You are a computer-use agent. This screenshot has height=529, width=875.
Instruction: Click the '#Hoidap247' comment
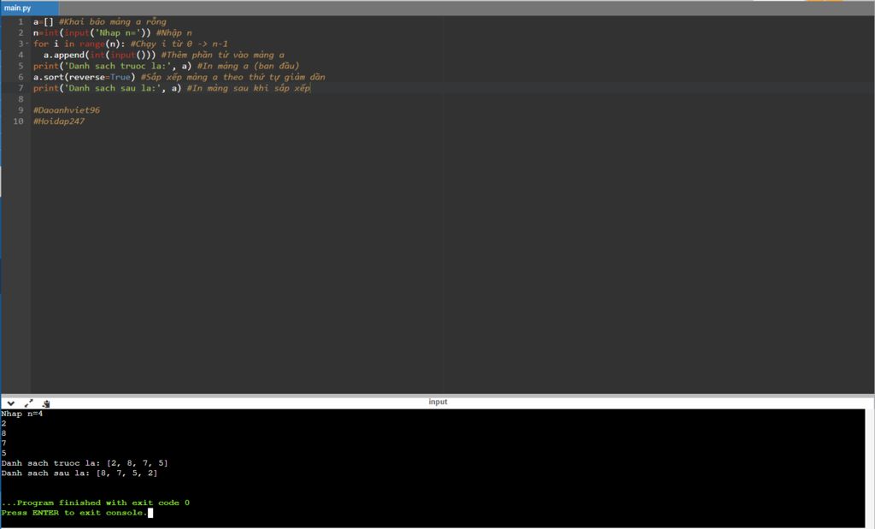[x=59, y=121]
